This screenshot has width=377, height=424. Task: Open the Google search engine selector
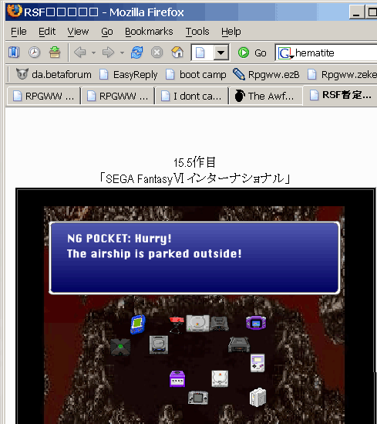[285, 53]
